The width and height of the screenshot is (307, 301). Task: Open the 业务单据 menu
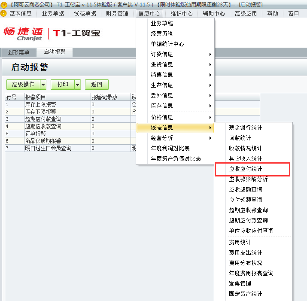(x=53, y=13)
